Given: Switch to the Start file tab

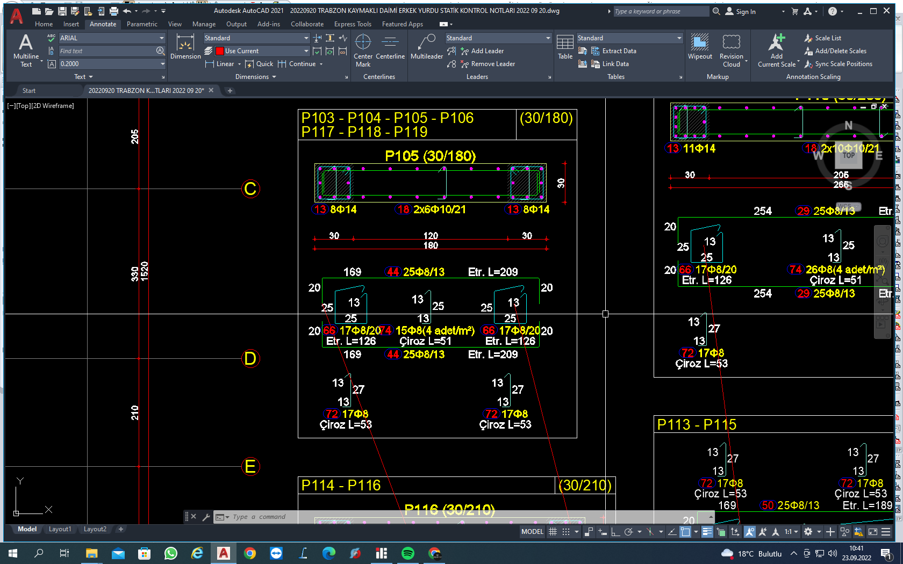Looking at the screenshot, I should [x=29, y=91].
